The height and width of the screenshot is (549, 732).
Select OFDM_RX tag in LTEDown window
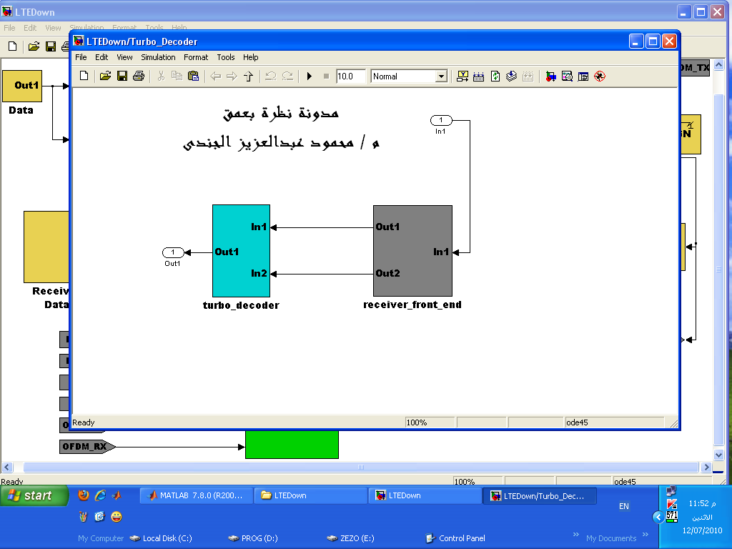click(x=86, y=447)
